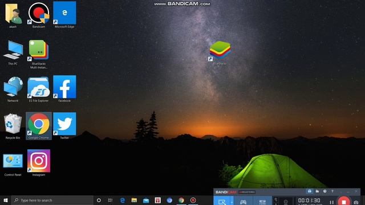Open Bandicam scheduled recording clock icon
The image size is (365, 205).
[325, 191]
